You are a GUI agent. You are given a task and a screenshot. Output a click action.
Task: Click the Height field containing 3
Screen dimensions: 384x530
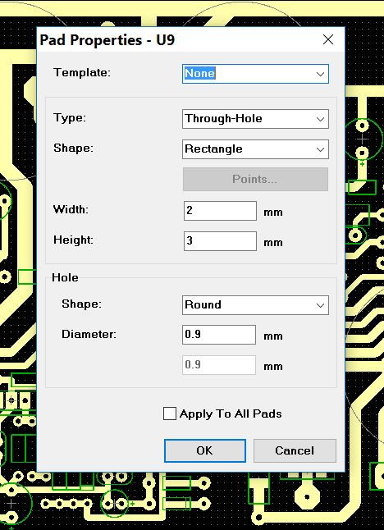220,241
